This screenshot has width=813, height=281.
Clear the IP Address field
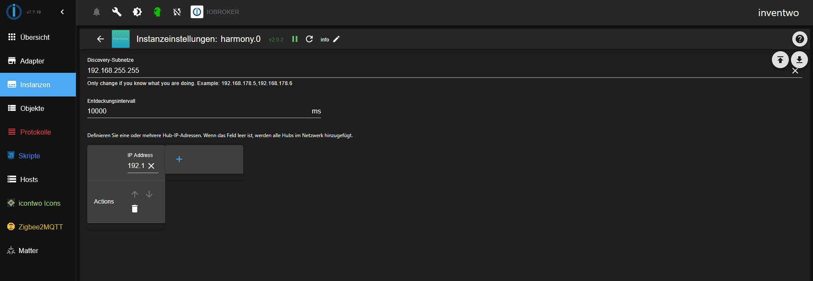point(151,166)
